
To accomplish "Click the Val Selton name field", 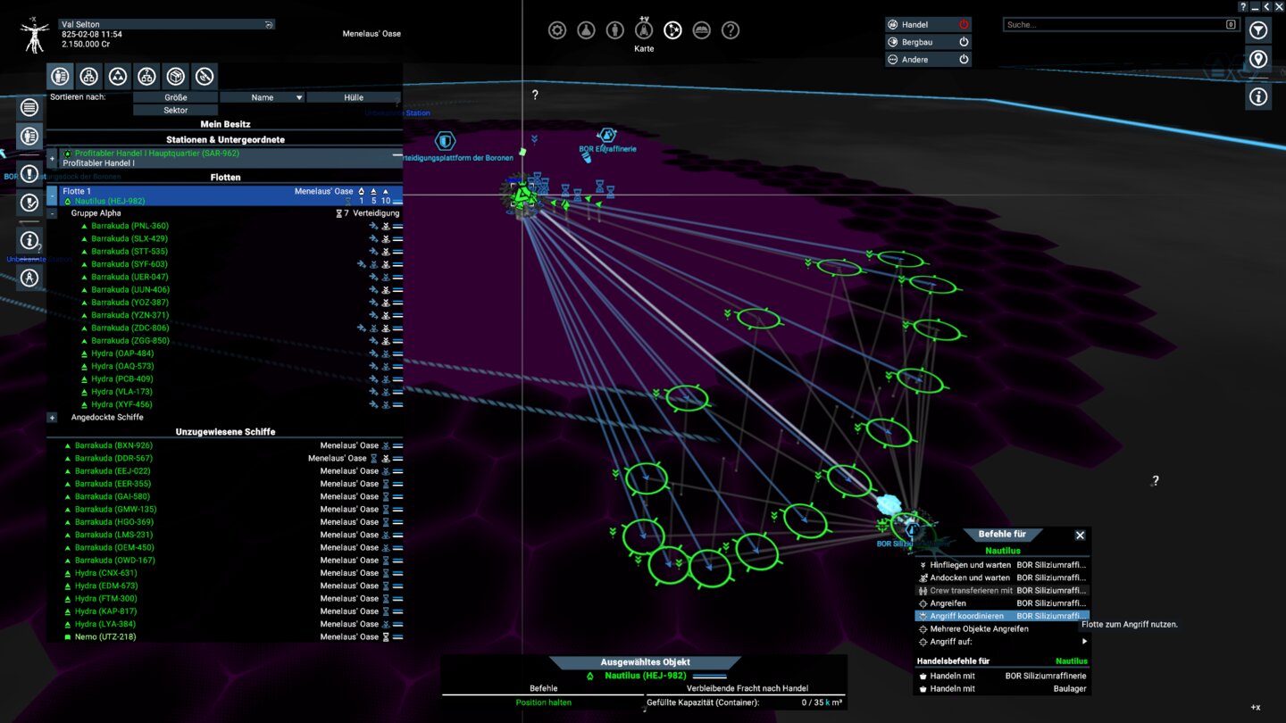I will 167,24.
